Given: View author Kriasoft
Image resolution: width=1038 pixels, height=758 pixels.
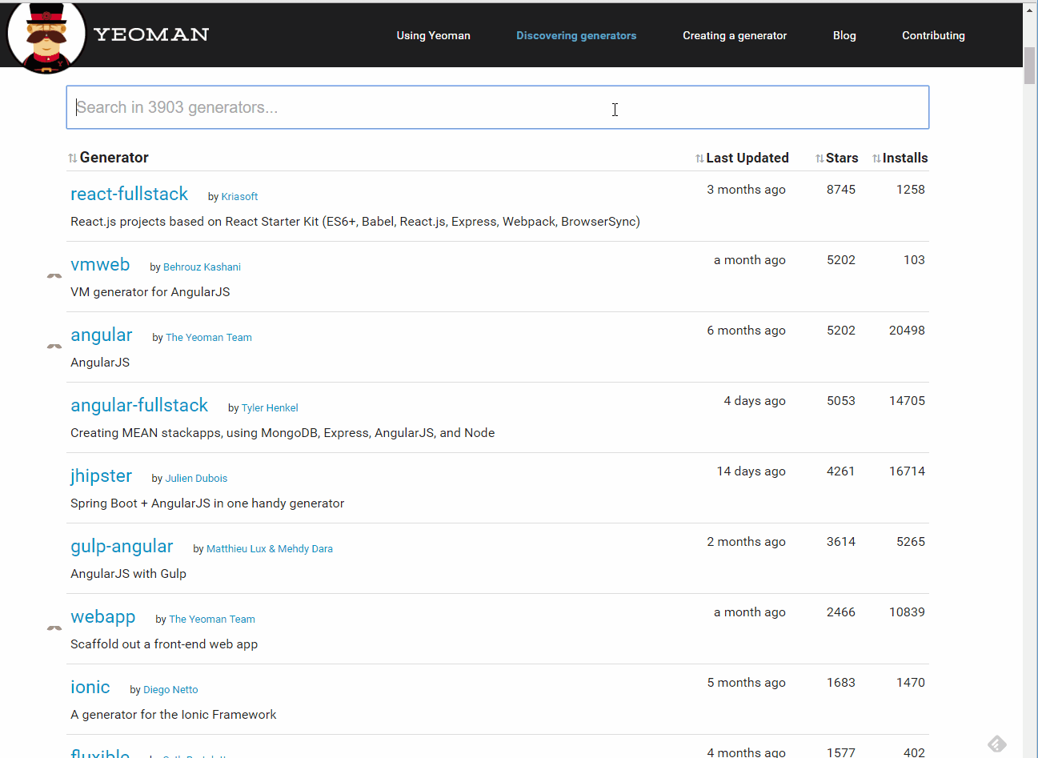Looking at the screenshot, I should [239, 197].
